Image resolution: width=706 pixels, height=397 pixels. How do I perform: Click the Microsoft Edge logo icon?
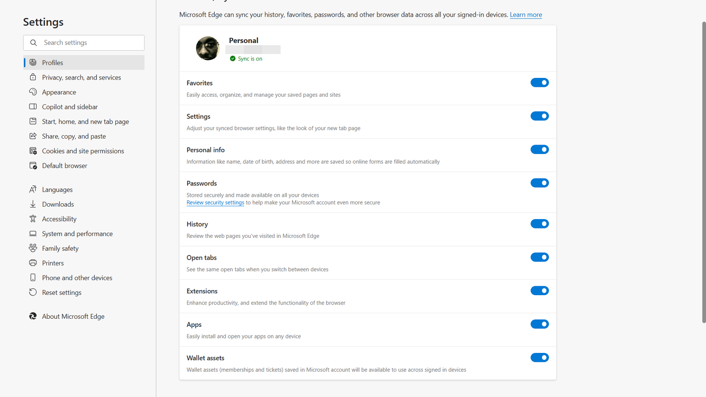[x=33, y=316]
